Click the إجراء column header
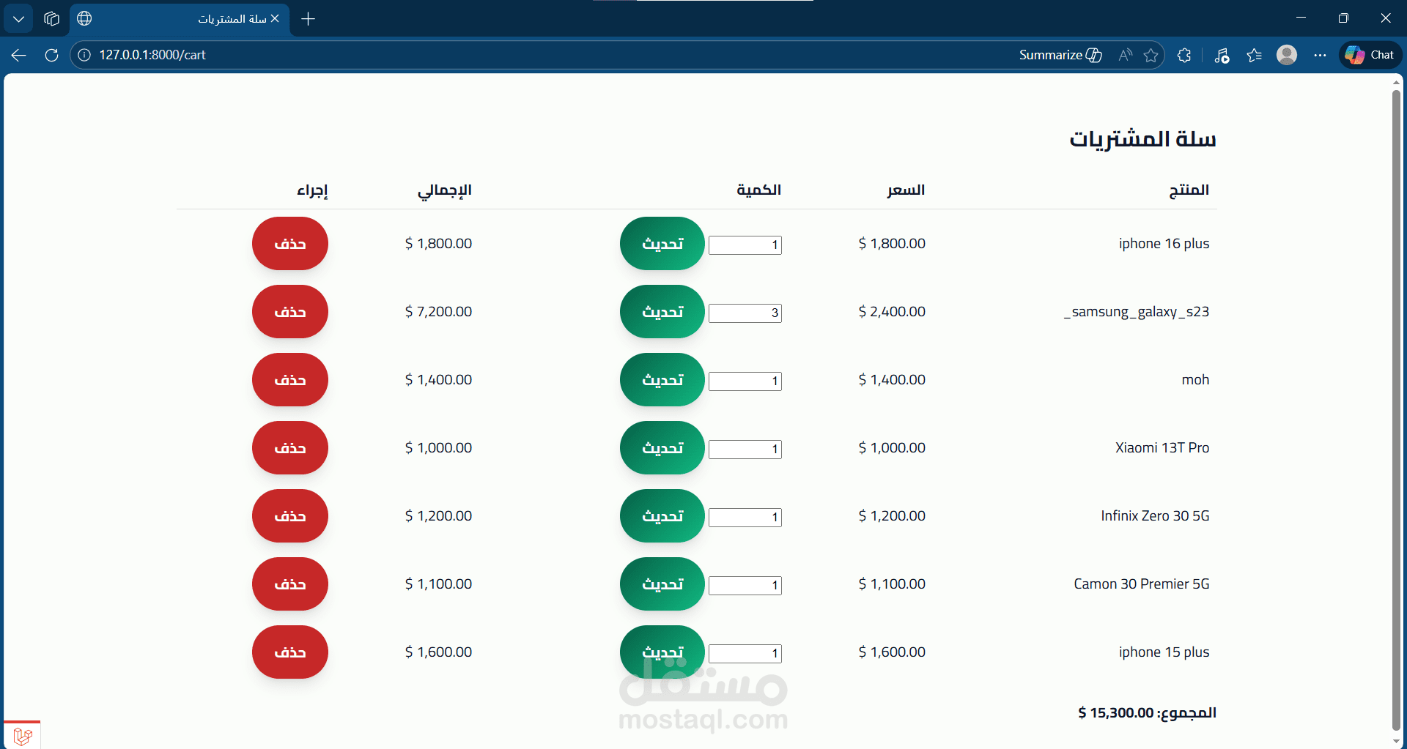Viewport: 1407px width, 749px height. (x=312, y=191)
